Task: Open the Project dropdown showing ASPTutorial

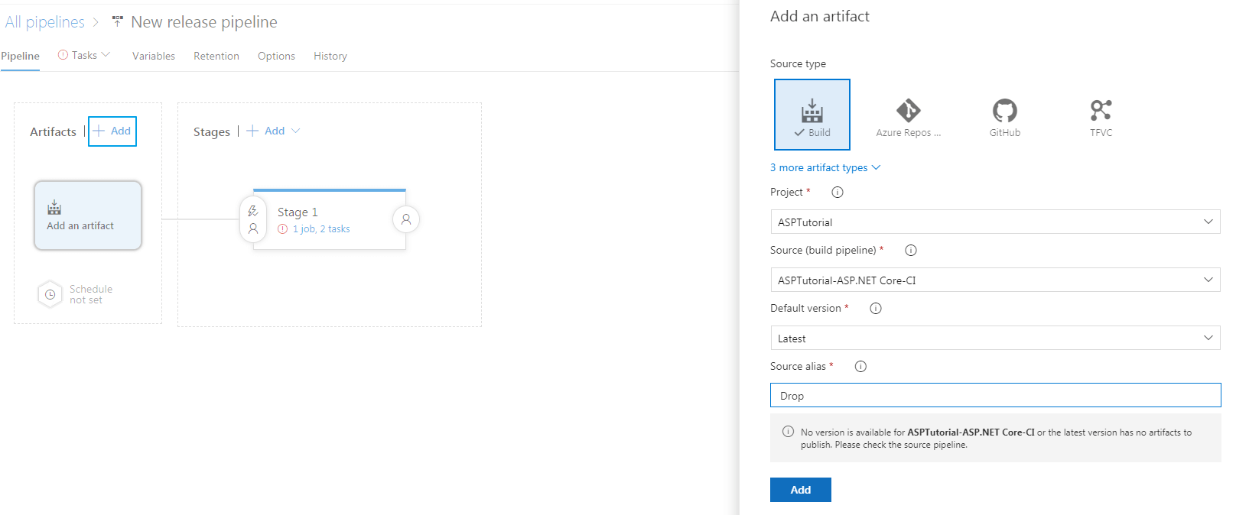Action: [x=995, y=222]
